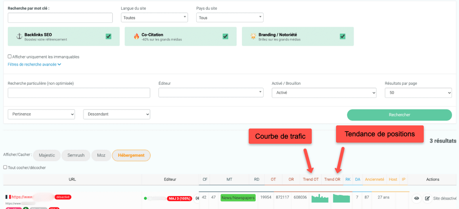Sort by the MT column header
The width and height of the screenshot is (459, 209).
tap(229, 180)
